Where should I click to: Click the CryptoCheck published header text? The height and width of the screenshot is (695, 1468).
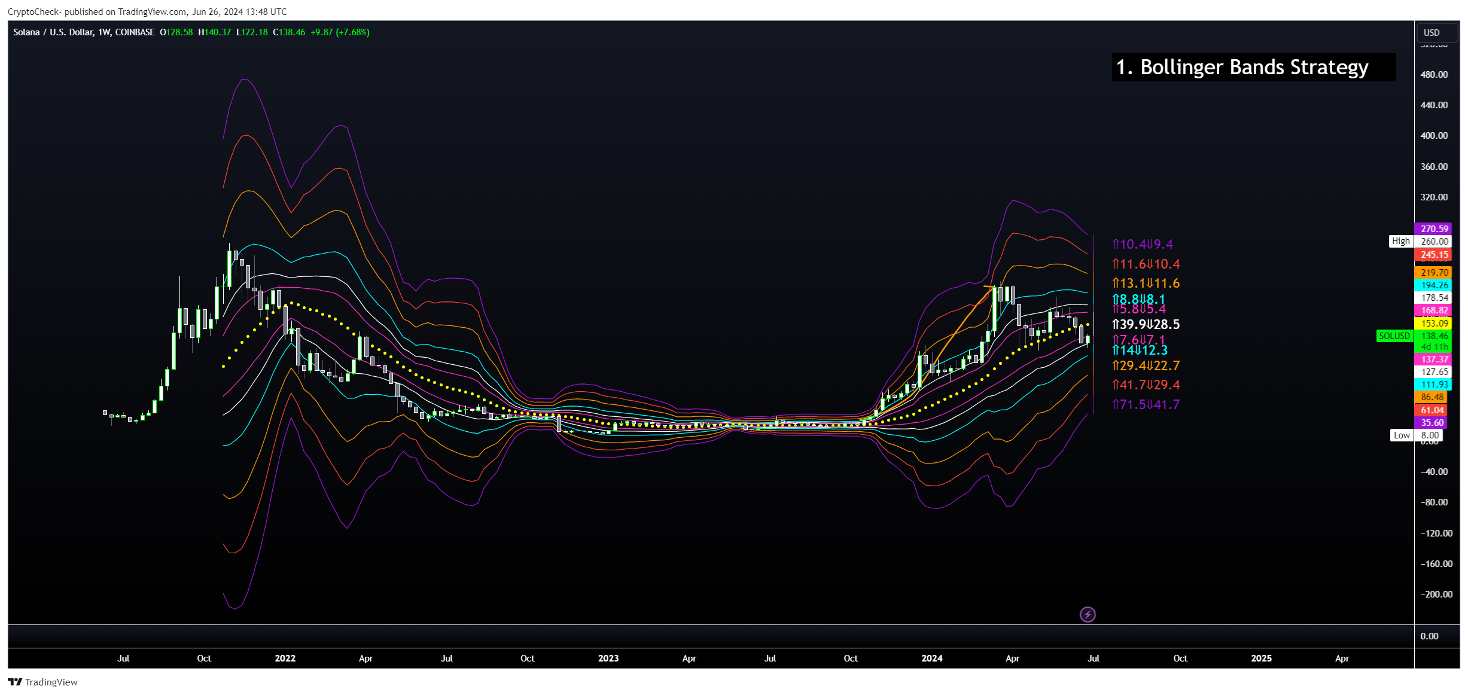pyautogui.click(x=147, y=12)
